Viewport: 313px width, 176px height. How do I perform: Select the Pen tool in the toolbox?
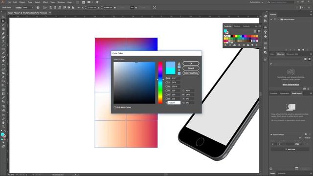[x=3, y=33]
